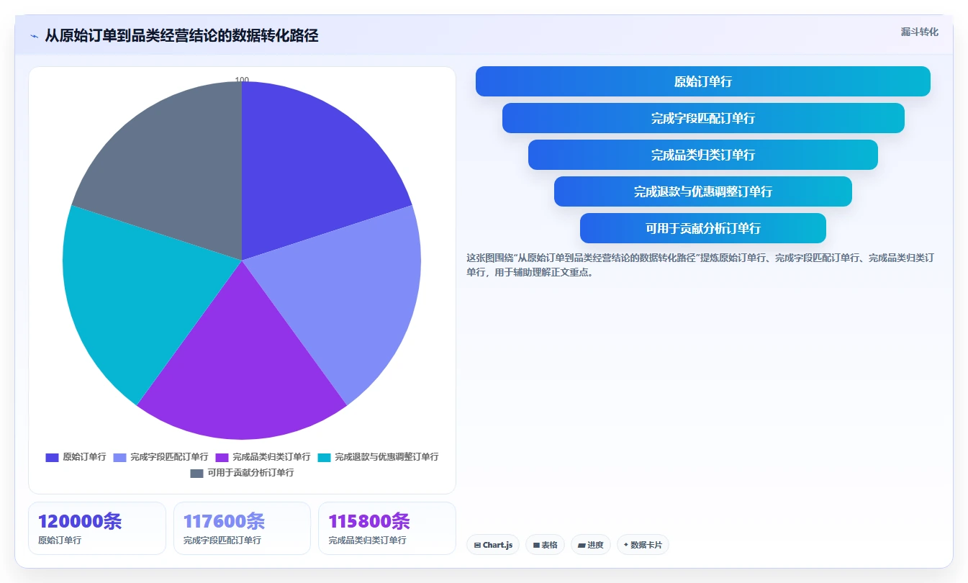Click the title 从原始订单到品类经营结论的数据转化路径
Screen dimensions: 968x583
coord(181,35)
